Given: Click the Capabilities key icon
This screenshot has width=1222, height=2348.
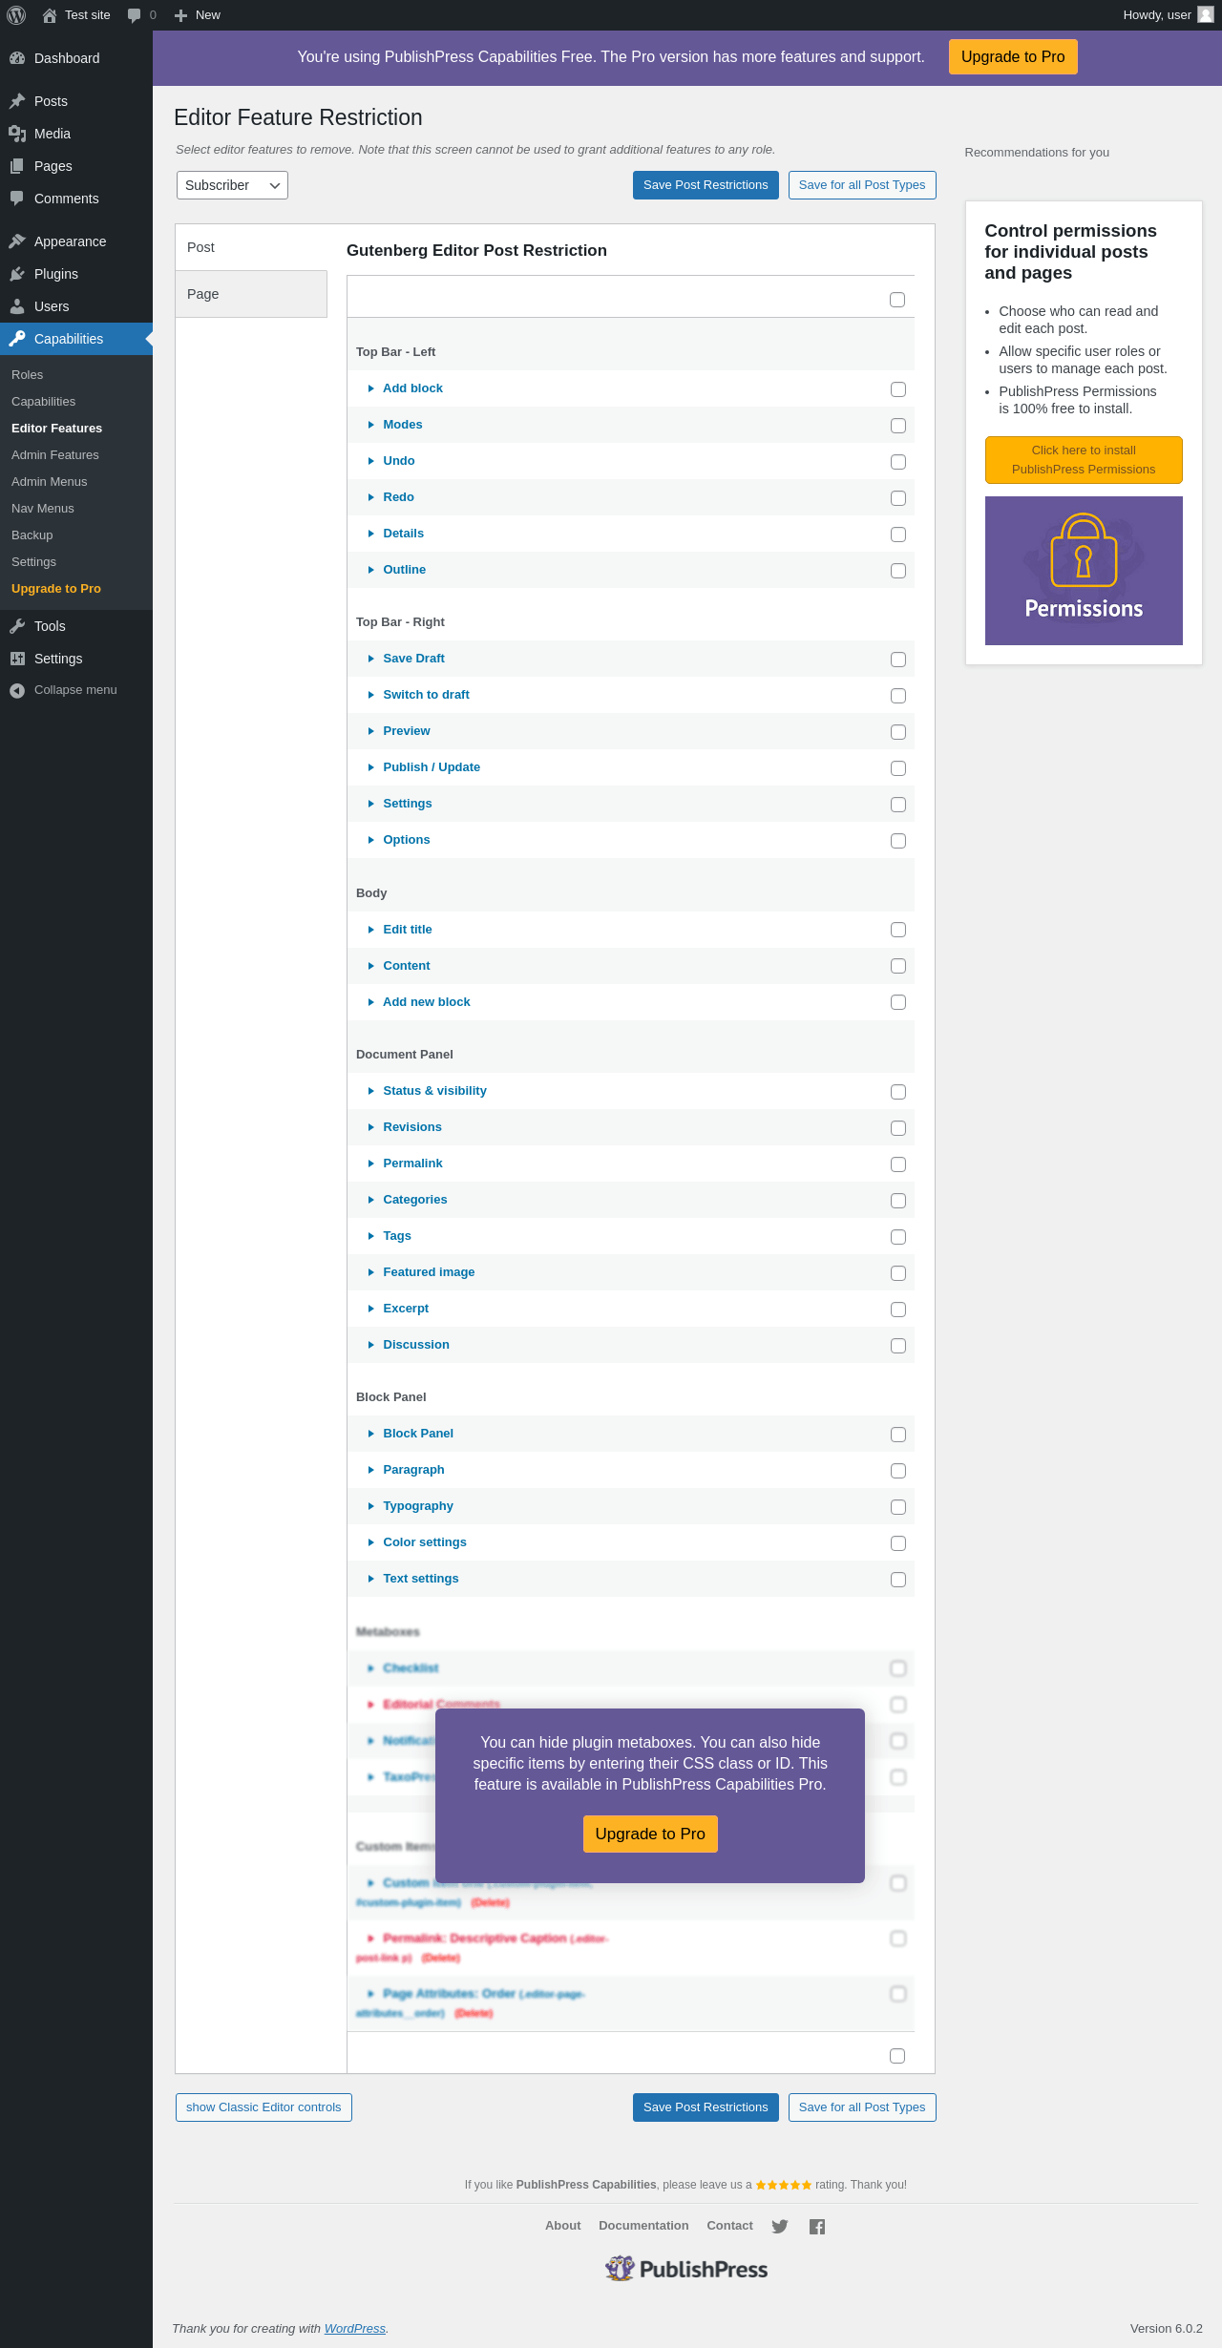Looking at the screenshot, I should coord(17,339).
